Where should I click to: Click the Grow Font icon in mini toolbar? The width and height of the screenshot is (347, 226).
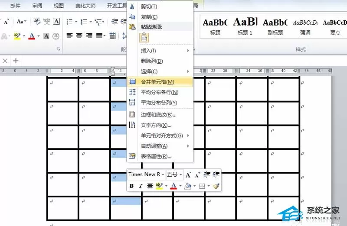[x=188, y=175]
